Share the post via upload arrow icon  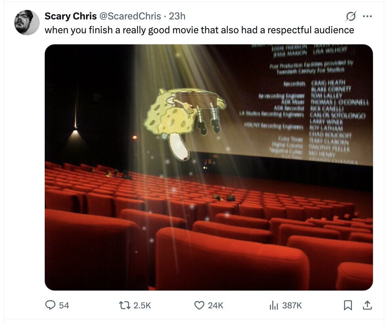point(367,305)
